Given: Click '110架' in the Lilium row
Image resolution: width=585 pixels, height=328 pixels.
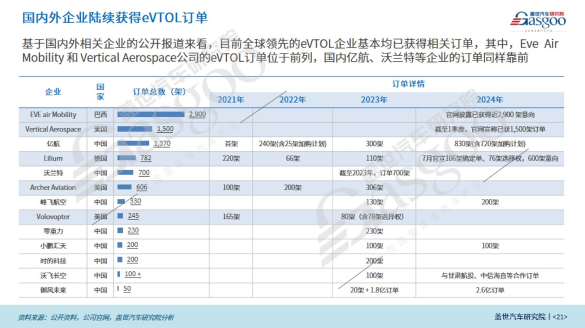Looking at the screenshot, I should click(x=374, y=158).
